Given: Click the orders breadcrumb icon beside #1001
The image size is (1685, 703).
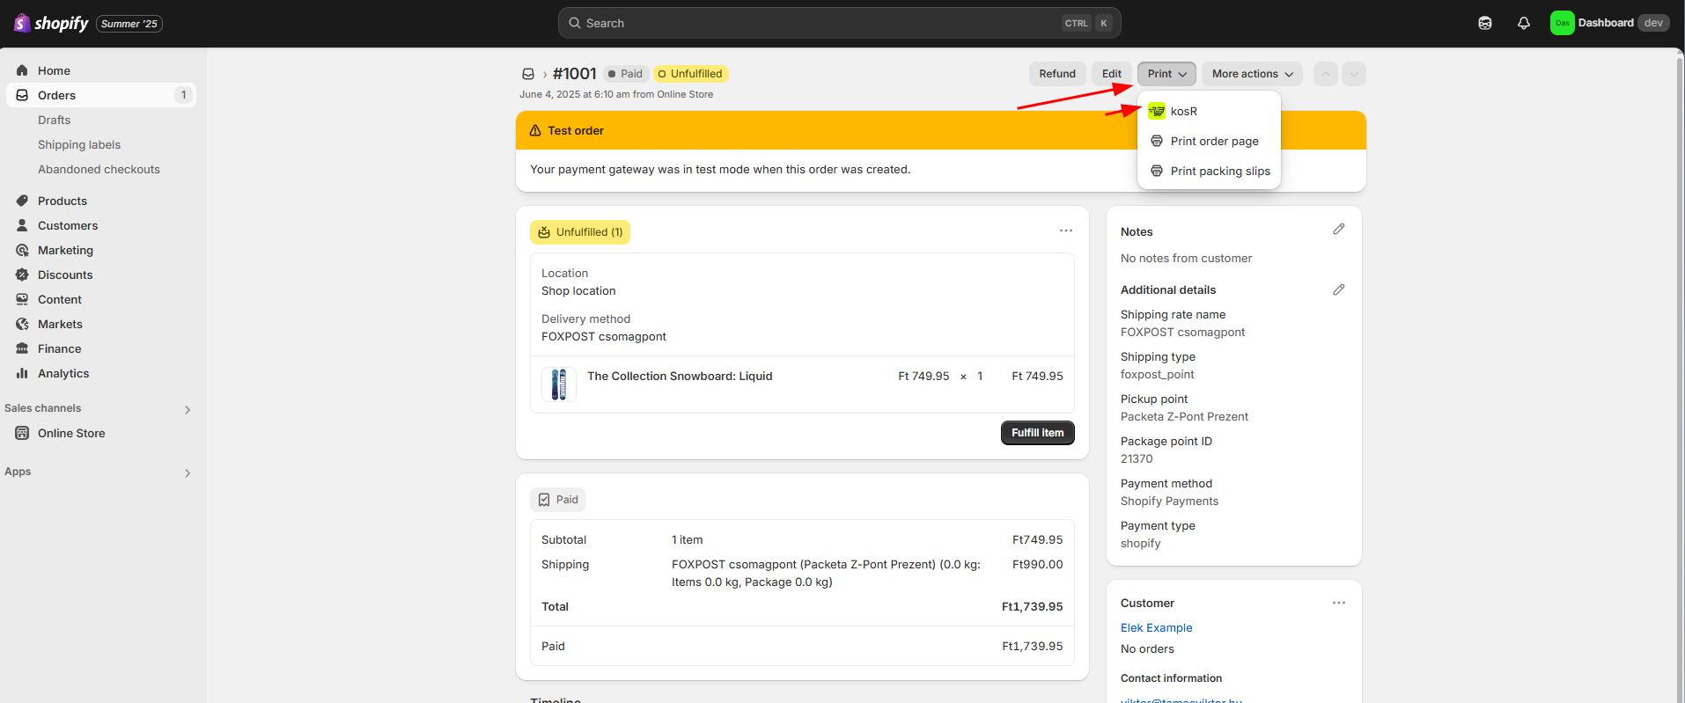Looking at the screenshot, I should tap(528, 74).
